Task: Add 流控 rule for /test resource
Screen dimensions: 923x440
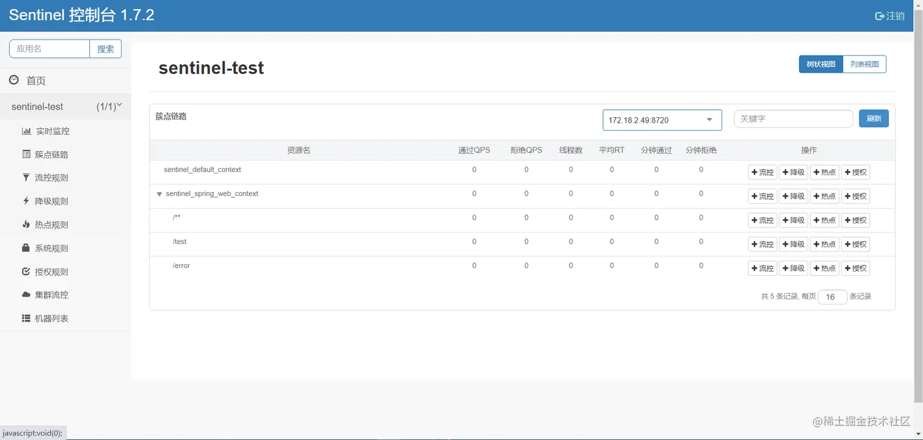Action: pos(762,244)
